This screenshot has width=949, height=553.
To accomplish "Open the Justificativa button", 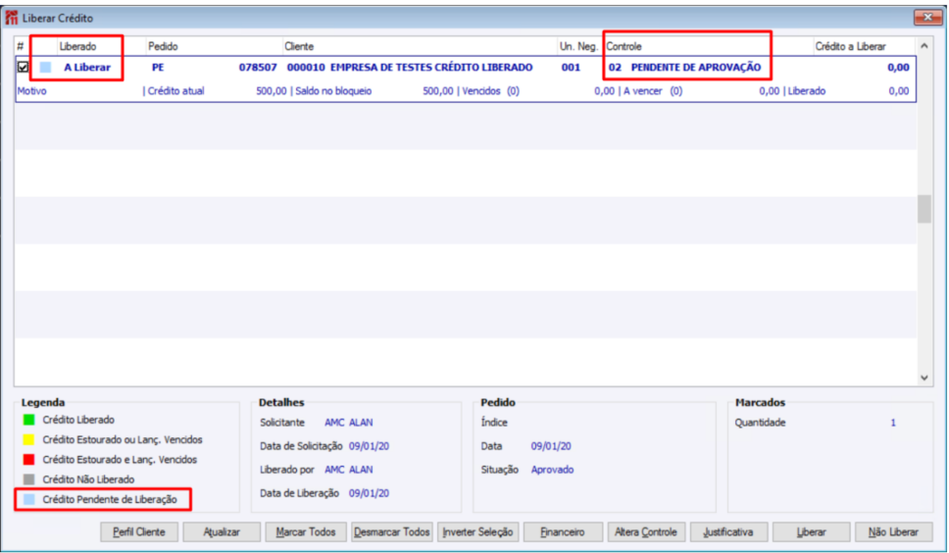I will pyautogui.click(x=728, y=531).
